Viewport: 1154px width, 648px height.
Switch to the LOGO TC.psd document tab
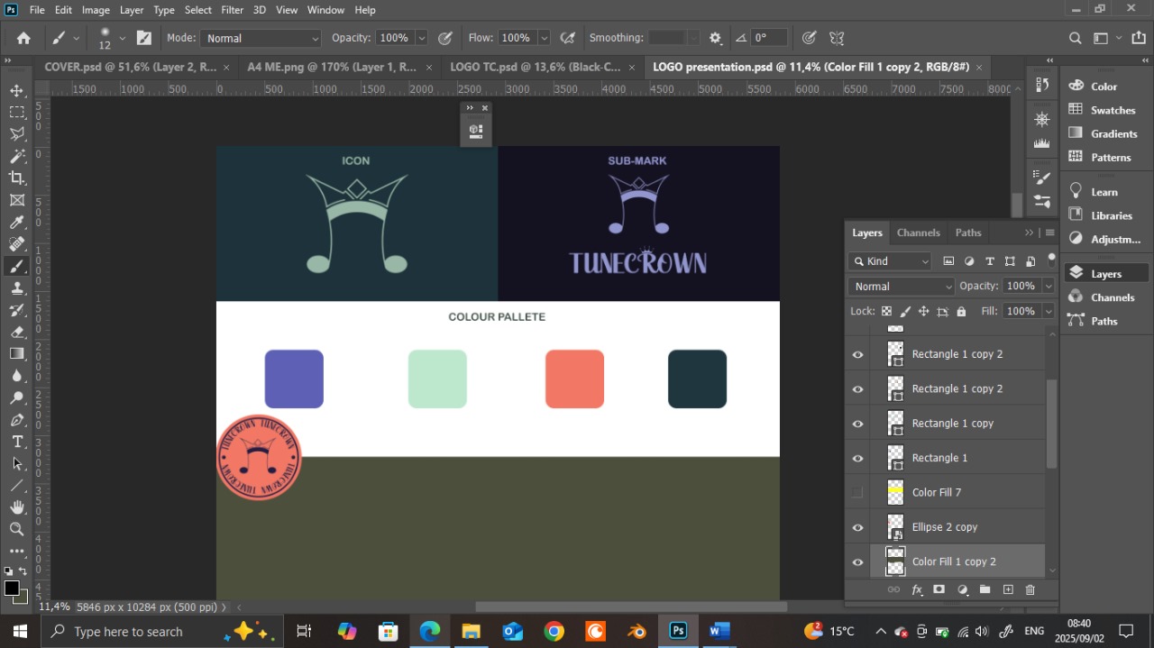(x=536, y=67)
